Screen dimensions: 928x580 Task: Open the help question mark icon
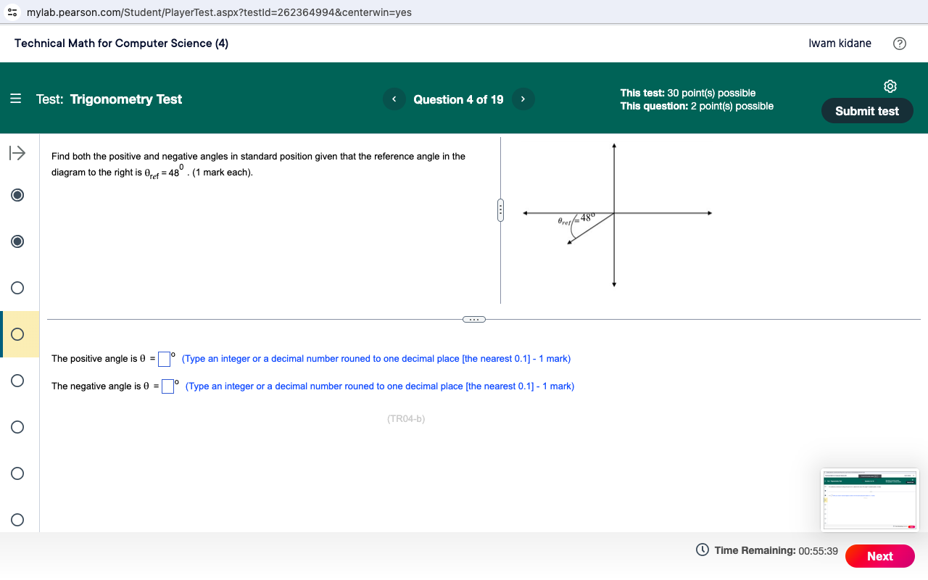click(x=900, y=43)
